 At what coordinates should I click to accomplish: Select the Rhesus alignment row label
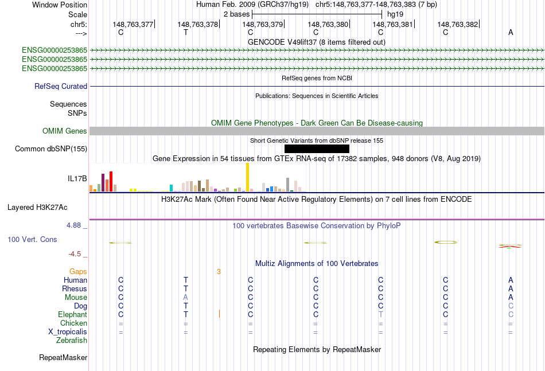pos(75,288)
